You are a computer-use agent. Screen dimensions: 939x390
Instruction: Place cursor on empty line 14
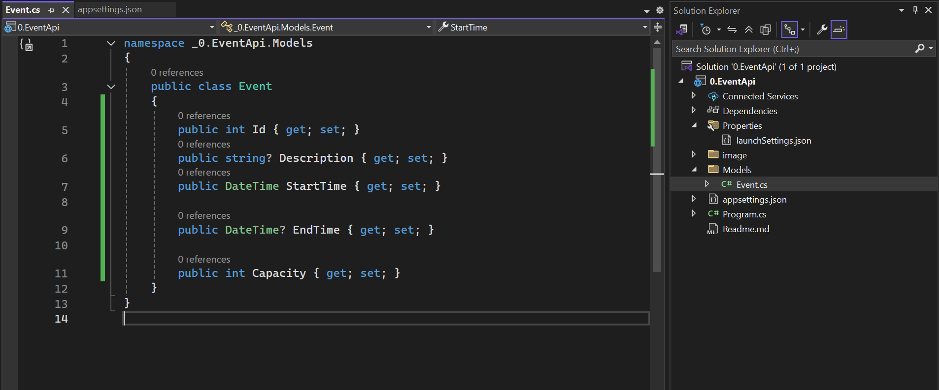(386, 319)
